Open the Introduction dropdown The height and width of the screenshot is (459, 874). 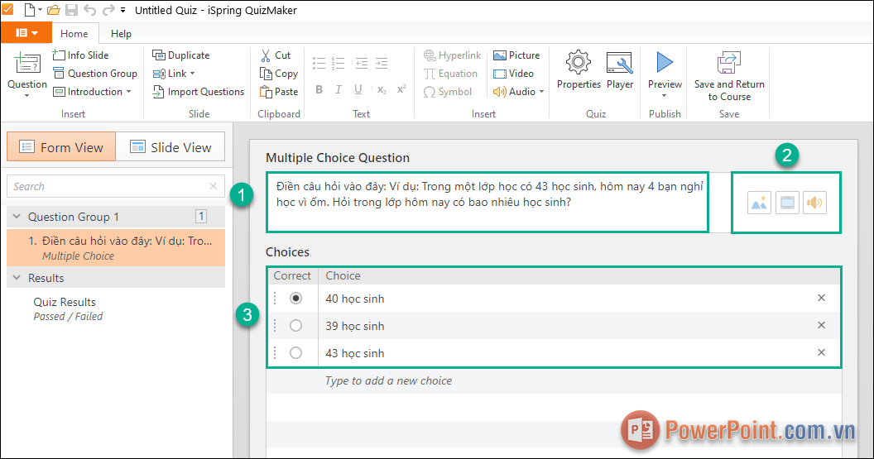(92, 91)
